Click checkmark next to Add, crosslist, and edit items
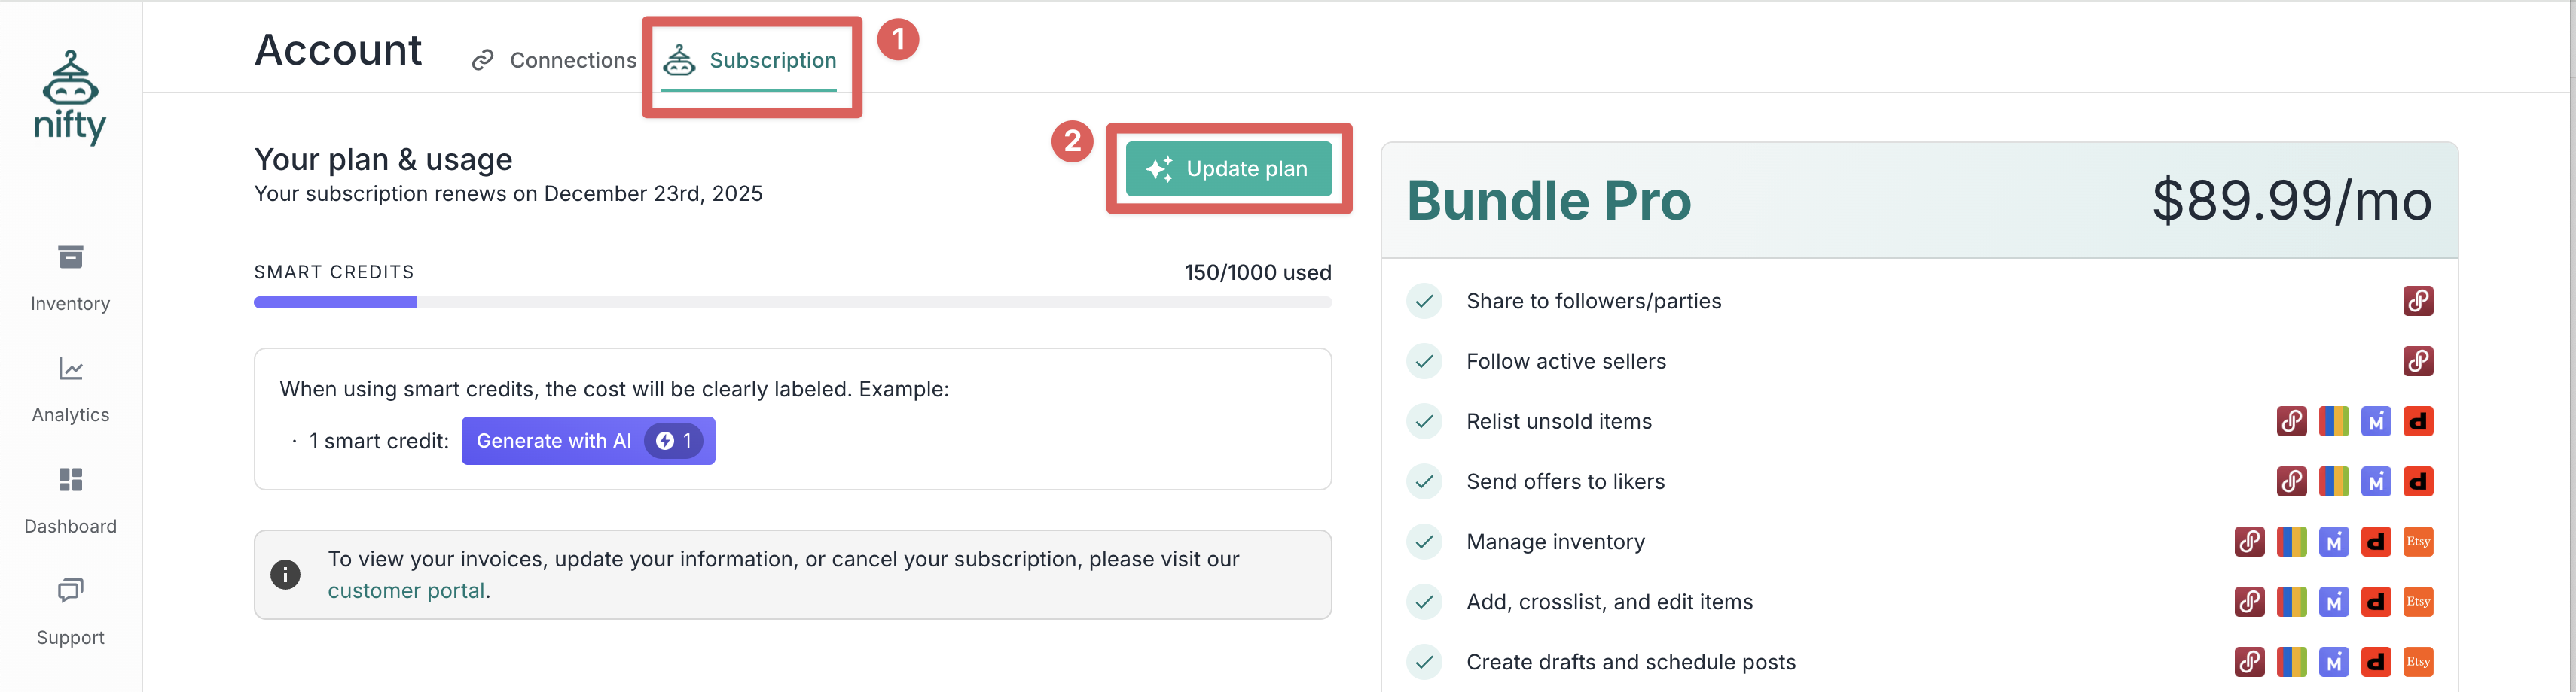 (1424, 602)
